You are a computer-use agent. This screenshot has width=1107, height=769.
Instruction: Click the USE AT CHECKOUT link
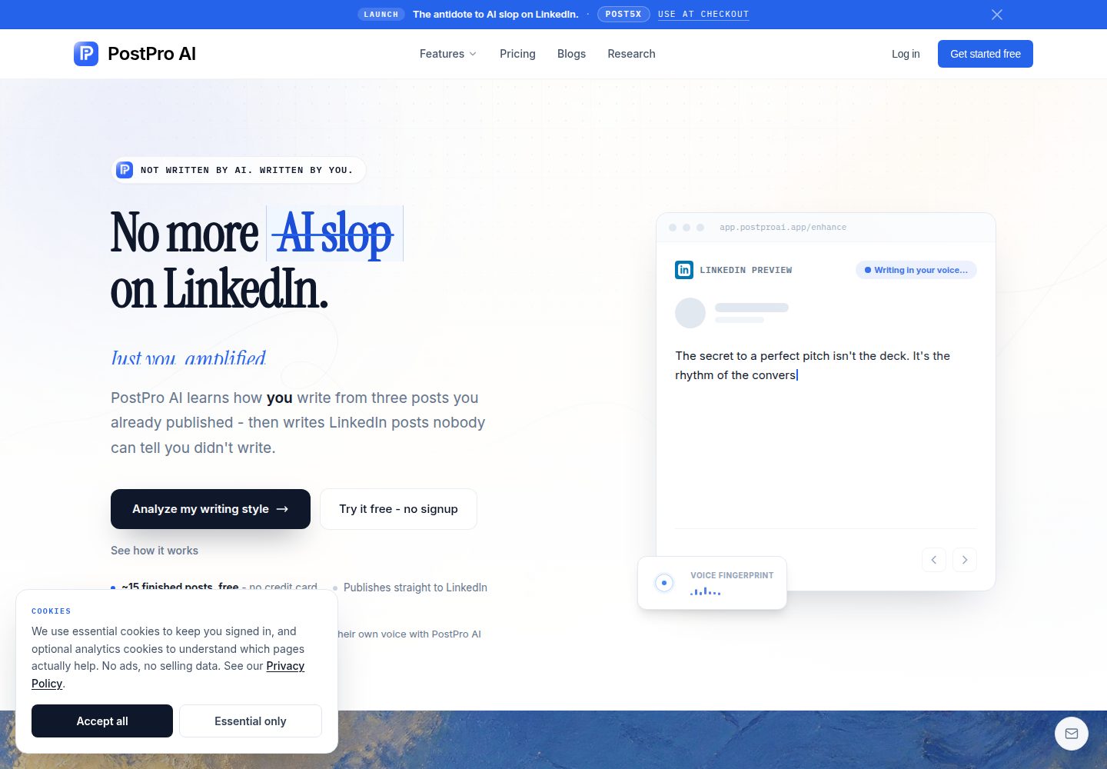coord(703,15)
